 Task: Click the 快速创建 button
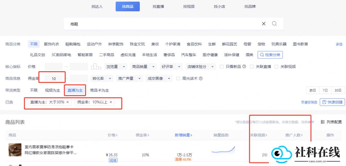pyautogui.click(x=332, y=102)
